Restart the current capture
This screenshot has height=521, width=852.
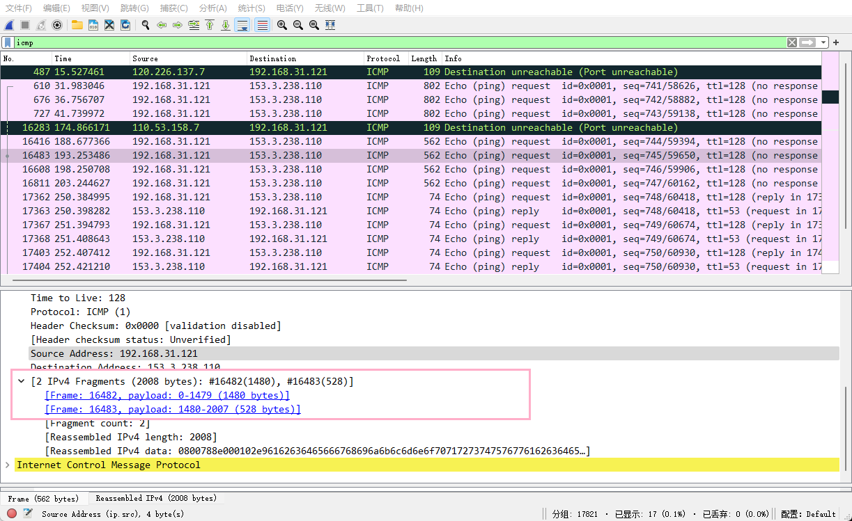41,25
